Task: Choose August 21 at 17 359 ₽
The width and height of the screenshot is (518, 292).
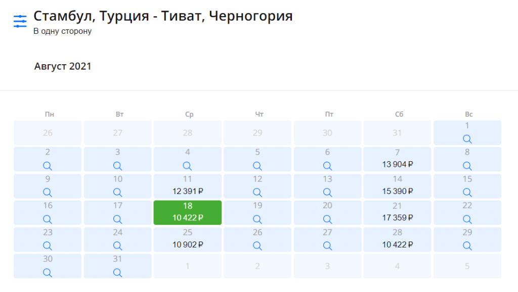Action: pyautogui.click(x=397, y=212)
